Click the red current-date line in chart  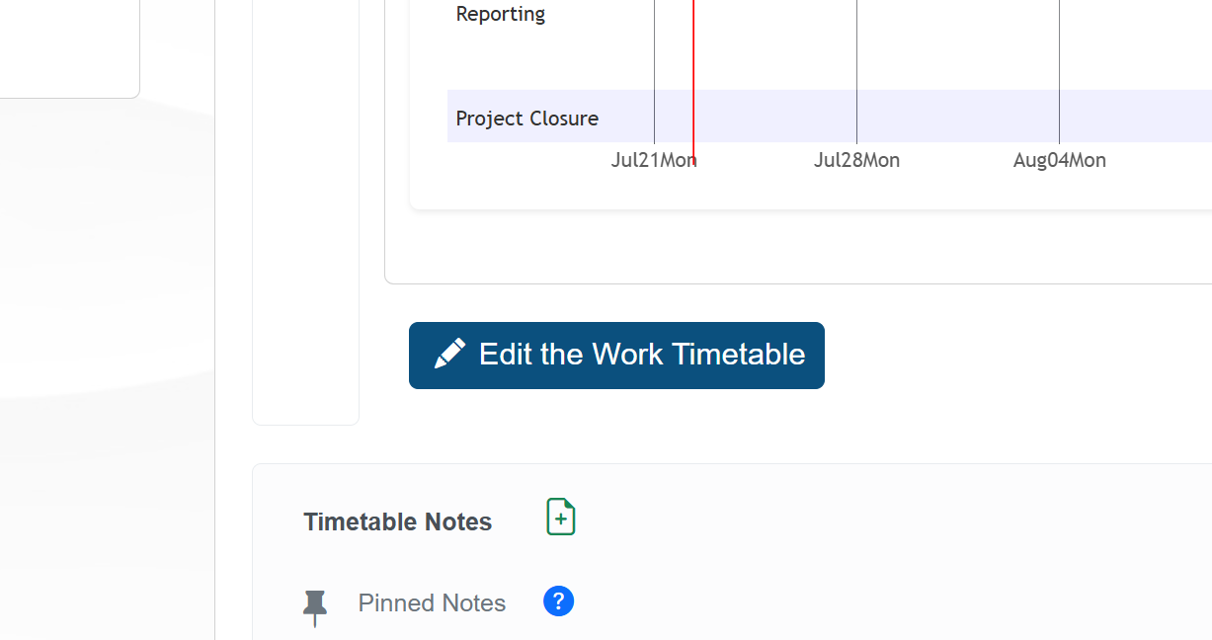coord(693,59)
